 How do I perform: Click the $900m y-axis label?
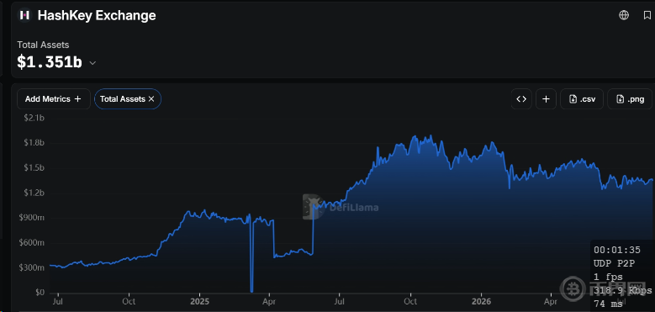pyautogui.click(x=33, y=218)
